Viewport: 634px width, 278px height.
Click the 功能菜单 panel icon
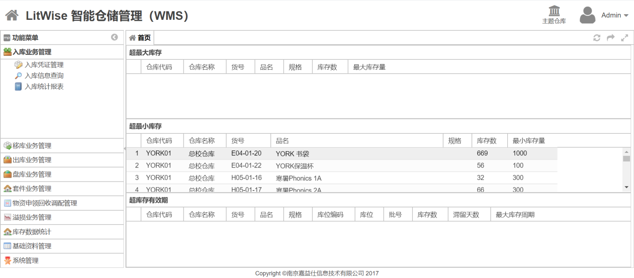[x=7, y=38]
